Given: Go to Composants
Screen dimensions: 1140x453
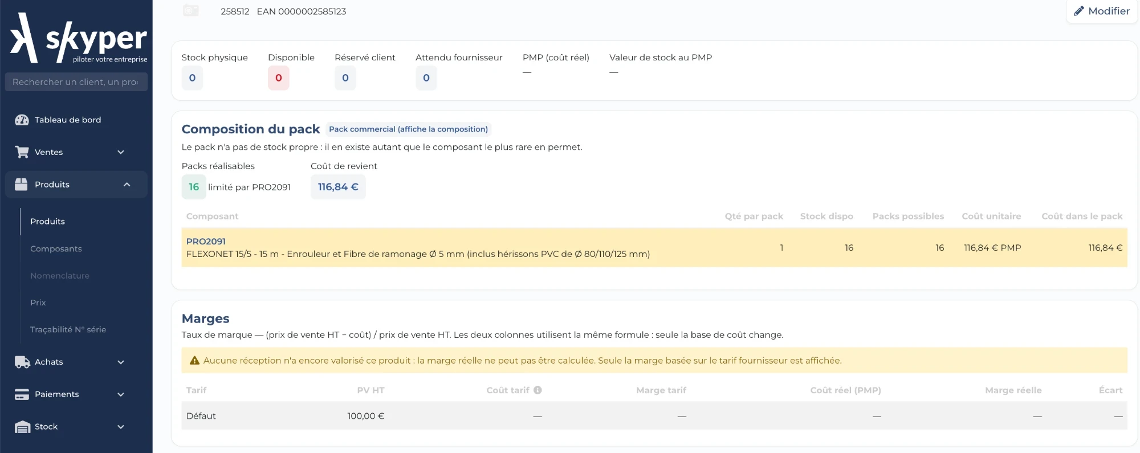Looking at the screenshot, I should (x=56, y=249).
